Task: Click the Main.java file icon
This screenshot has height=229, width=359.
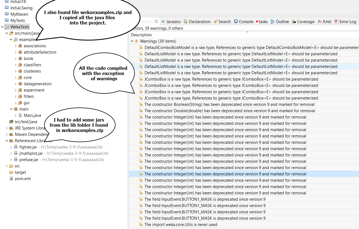Action: [x=20, y=115]
